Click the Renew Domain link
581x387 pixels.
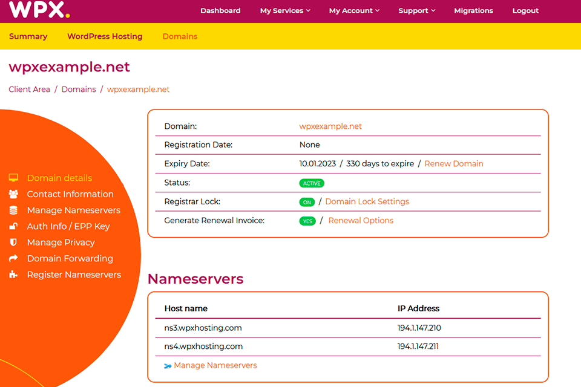tap(454, 164)
